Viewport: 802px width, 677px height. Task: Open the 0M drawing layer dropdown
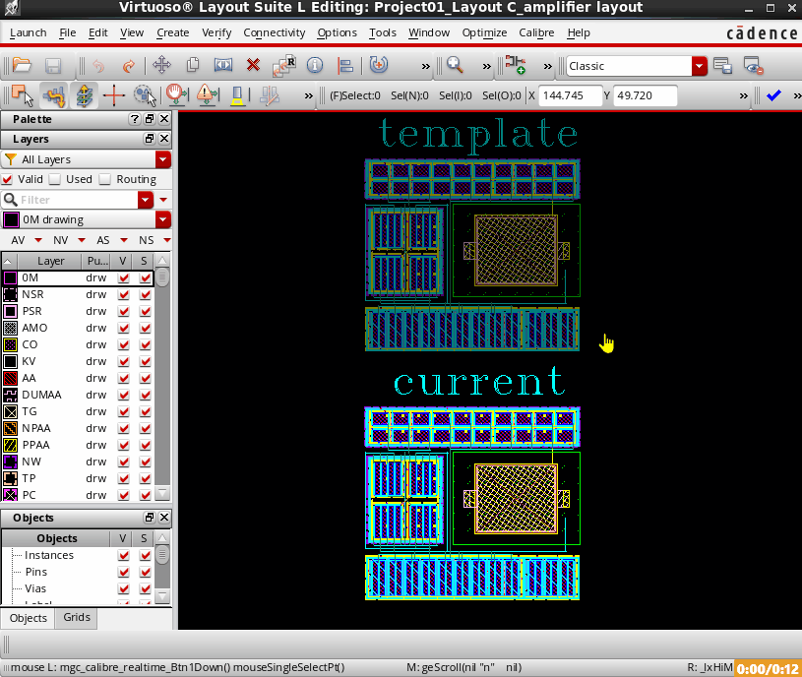pyautogui.click(x=163, y=219)
